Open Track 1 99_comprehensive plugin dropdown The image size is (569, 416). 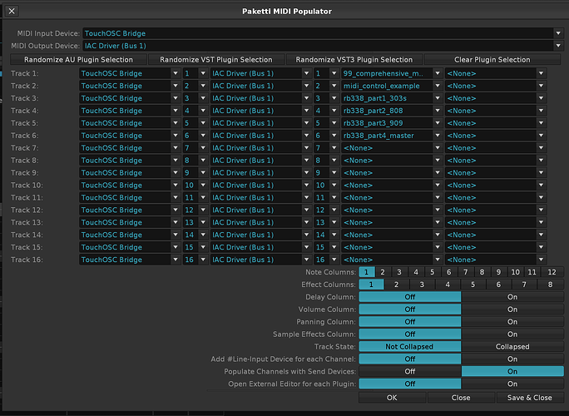click(x=392, y=73)
